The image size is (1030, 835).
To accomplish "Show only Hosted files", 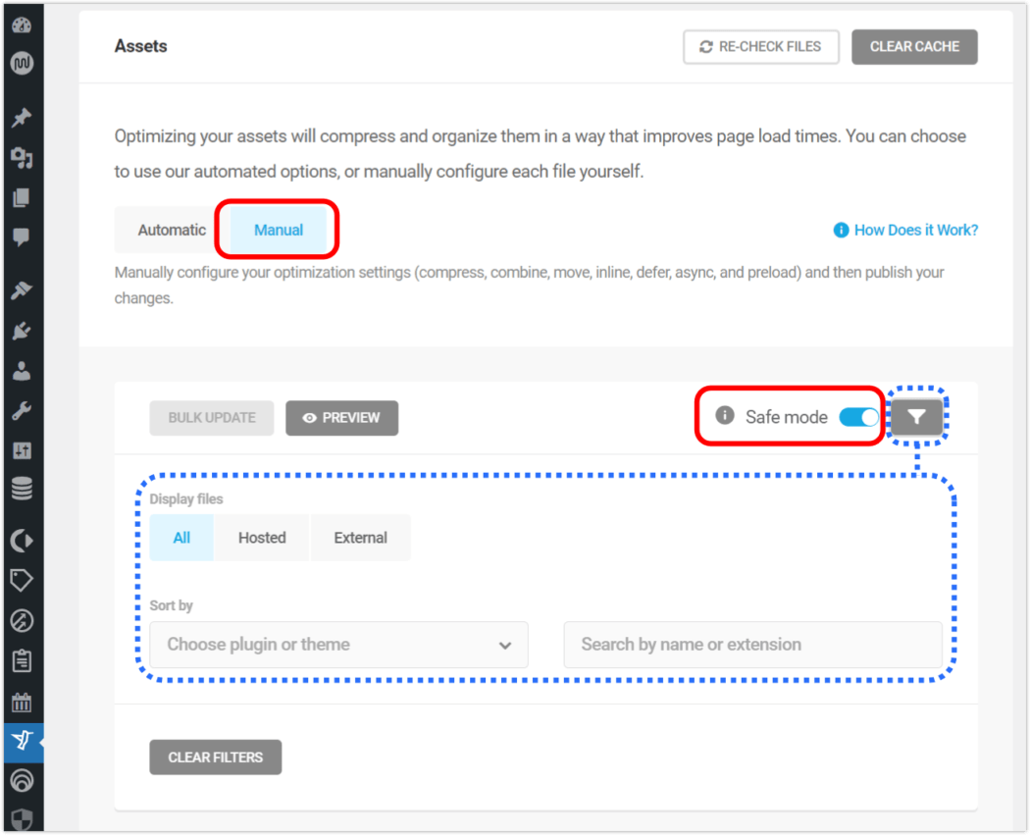I will [262, 538].
